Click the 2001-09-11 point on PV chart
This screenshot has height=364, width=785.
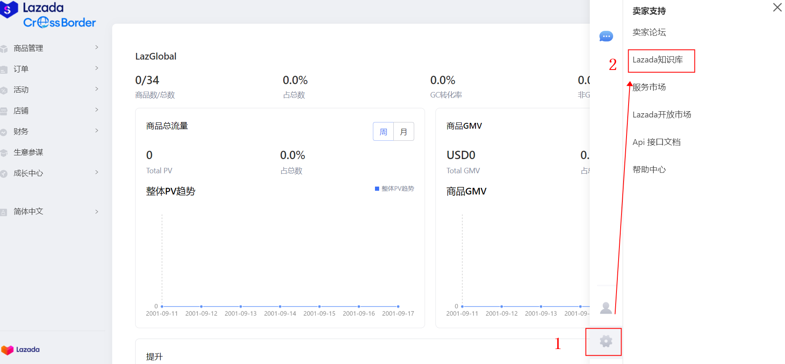(162, 307)
